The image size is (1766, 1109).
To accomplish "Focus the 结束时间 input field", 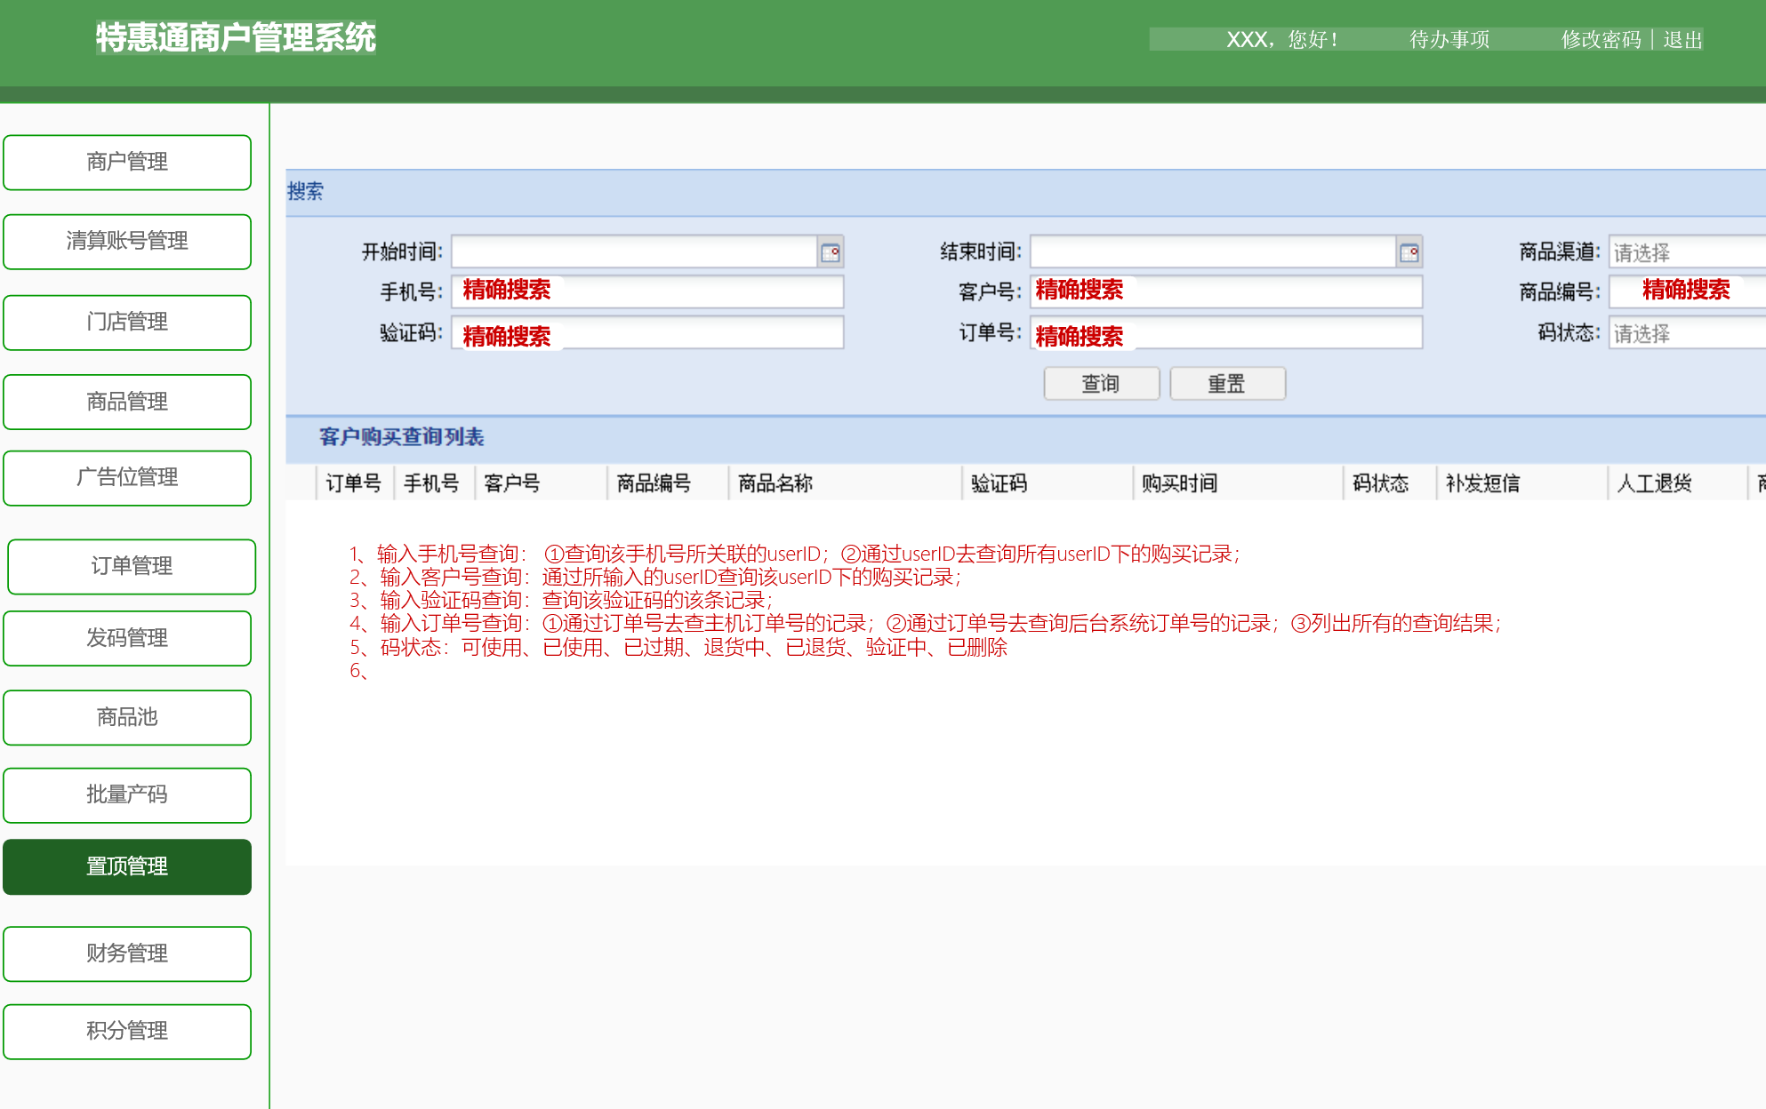I will tap(1213, 252).
